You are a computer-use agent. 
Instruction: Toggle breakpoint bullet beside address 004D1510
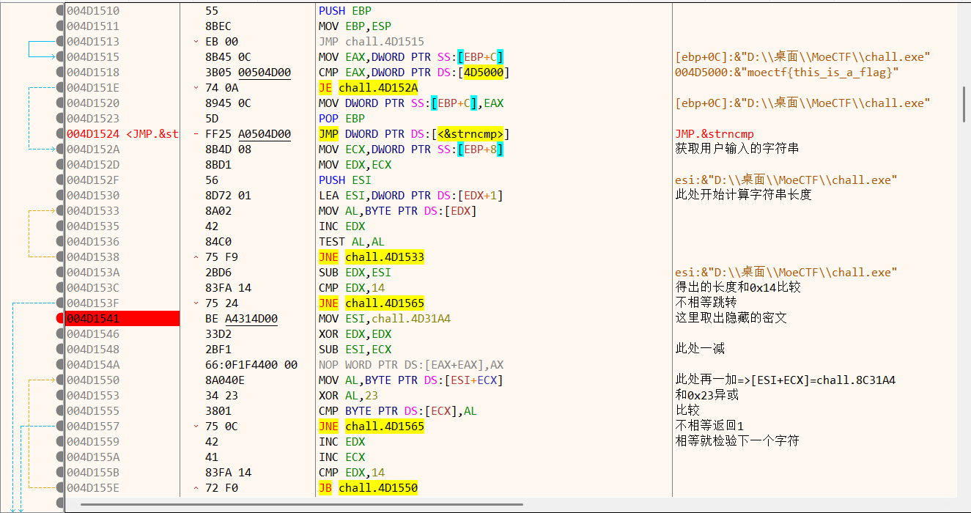click(x=60, y=11)
